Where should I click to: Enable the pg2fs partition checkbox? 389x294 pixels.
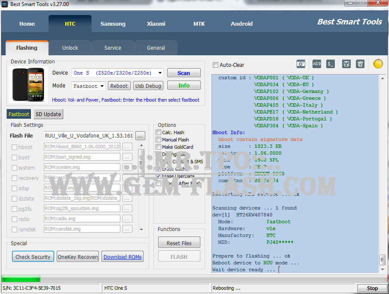[x=14, y=209]
